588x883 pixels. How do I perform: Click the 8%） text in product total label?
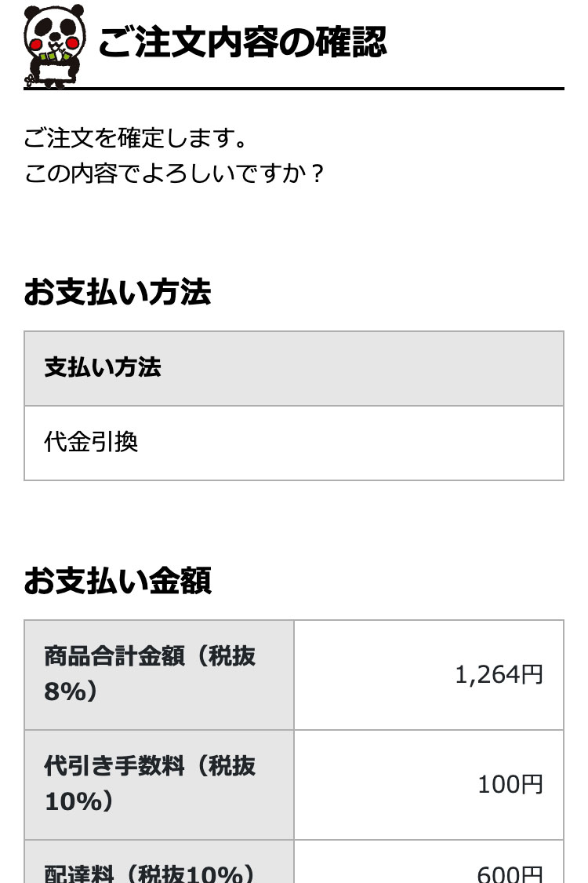(x=71, y=692)
